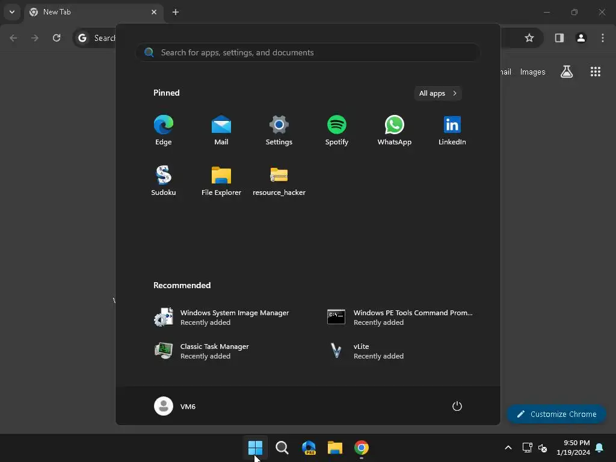Open the VM6 user account menu
This screenshot has height=462, width=616.
click(x=175, y=406)
